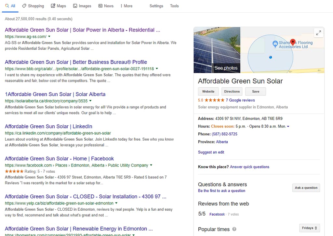Click the Suggest an edit link

point(211,152)
